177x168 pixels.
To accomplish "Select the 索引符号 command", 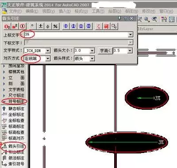I will (x=13, y=164).
